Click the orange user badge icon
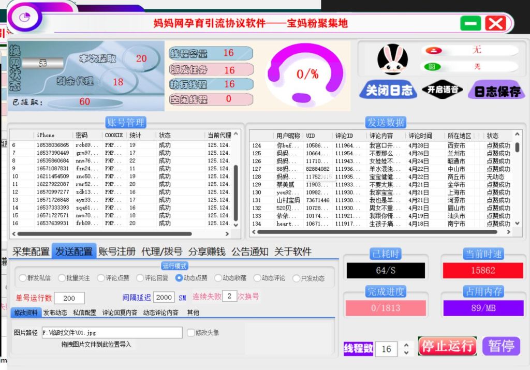 point(433,50)
